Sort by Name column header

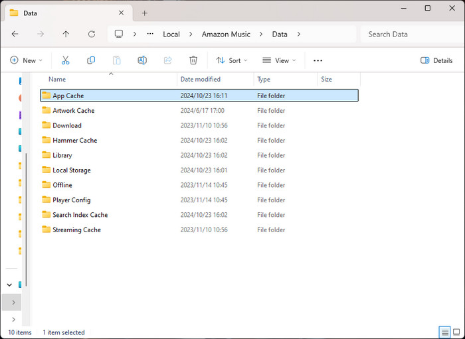pyautogui.click(x=57, y=79)
